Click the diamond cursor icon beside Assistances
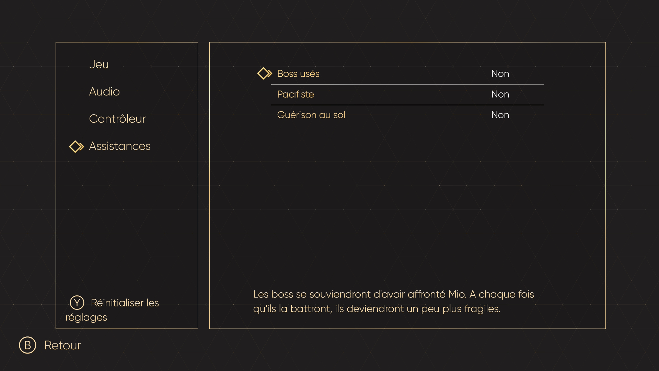This screenshot has width=659, height=371. pos(76,147)
